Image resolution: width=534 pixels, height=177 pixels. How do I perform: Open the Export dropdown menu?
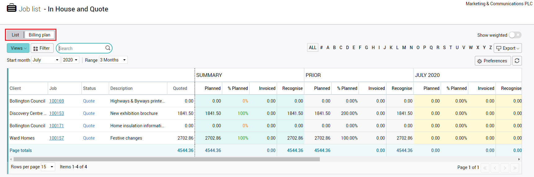[x=508, y=48]
